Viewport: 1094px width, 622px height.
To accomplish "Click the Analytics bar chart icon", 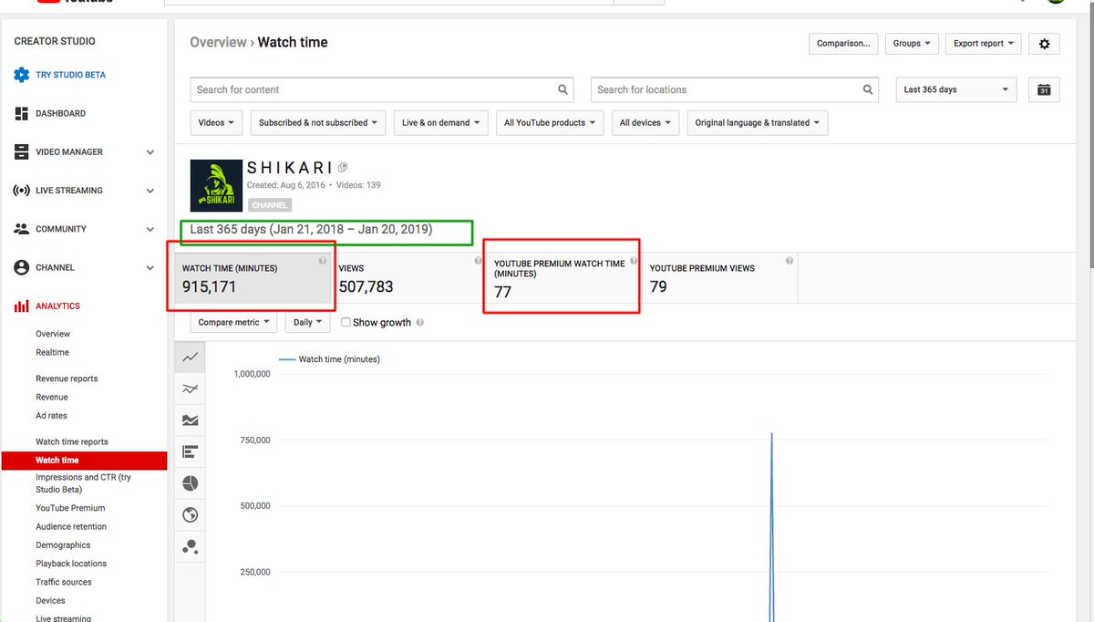I will point(22,306).
